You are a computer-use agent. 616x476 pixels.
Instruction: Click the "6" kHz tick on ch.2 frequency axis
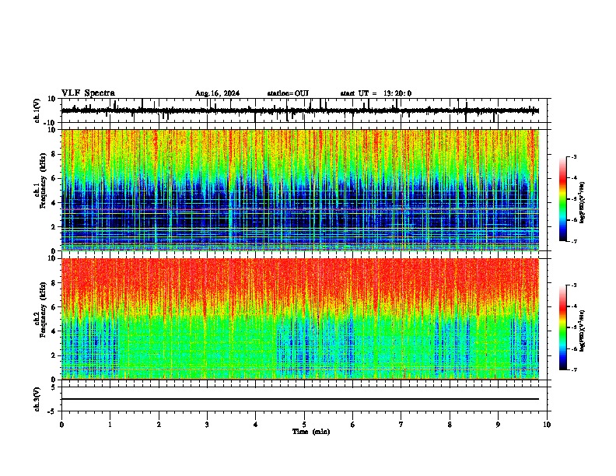click(55, 307)
